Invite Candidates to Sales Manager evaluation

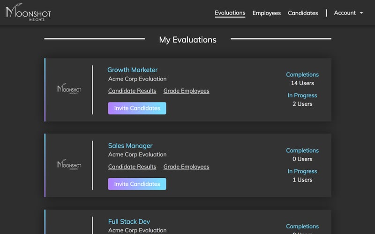coord(137,184)
